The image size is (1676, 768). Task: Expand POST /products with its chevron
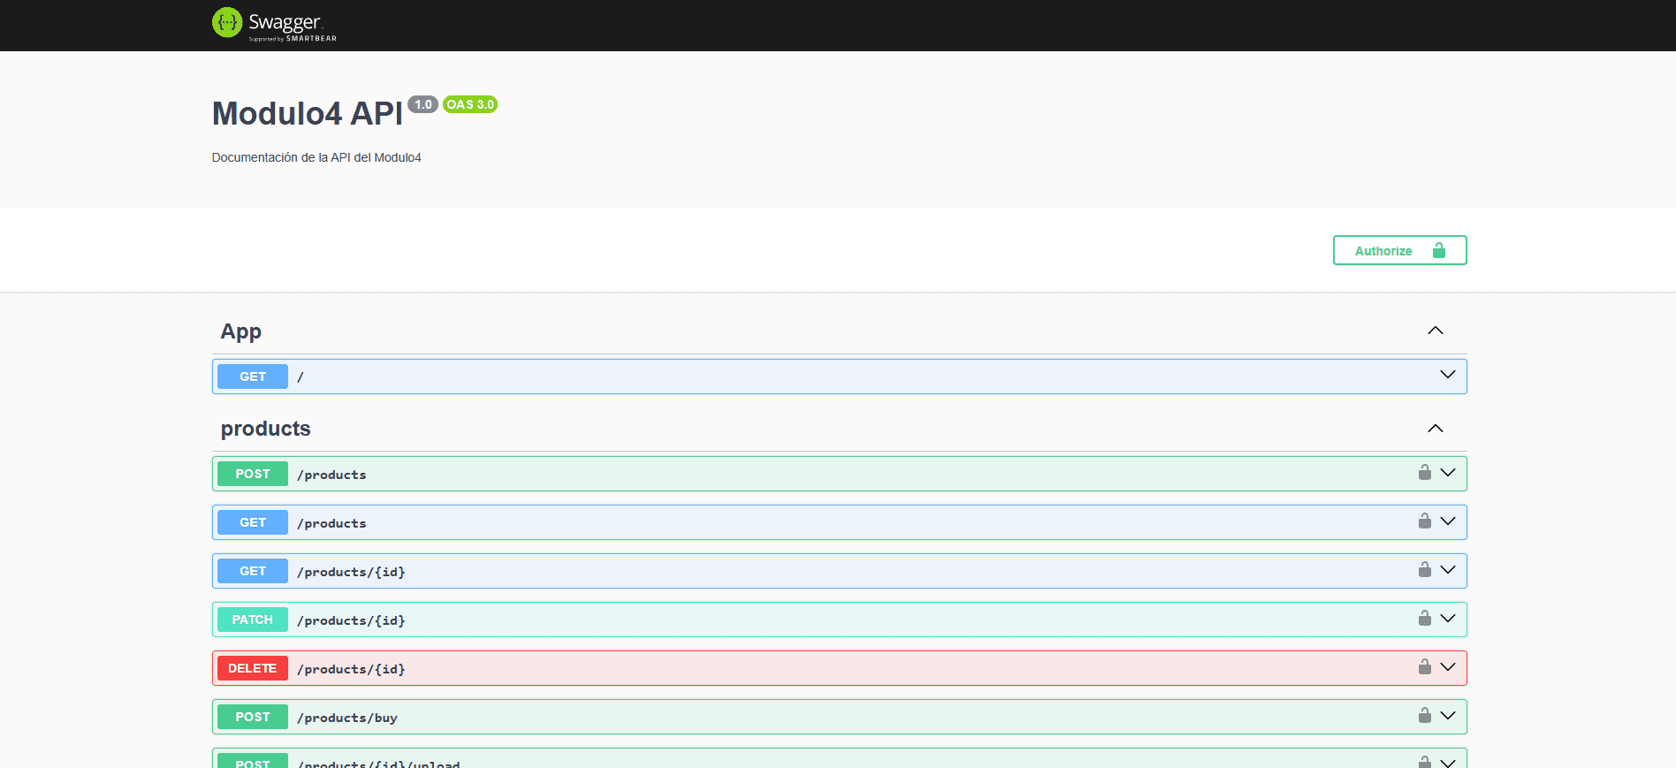[x=1447, y=473]
